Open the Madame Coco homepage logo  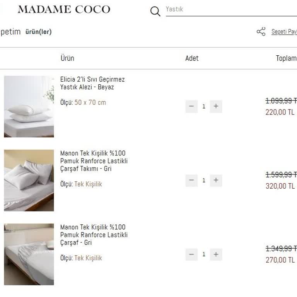click(x=64, y=10)
